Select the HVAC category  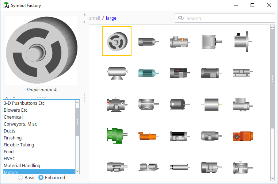[x=39, y=158]
